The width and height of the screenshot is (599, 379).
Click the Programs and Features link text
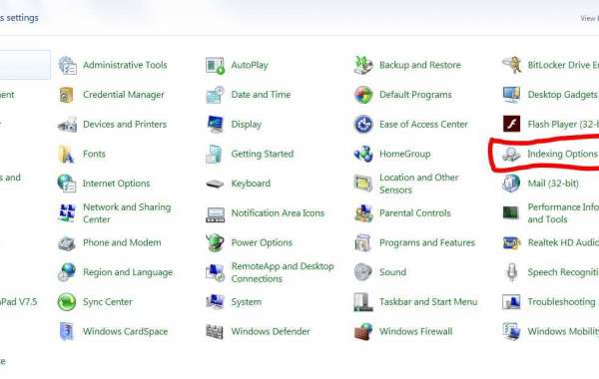pyautogui.click(x=427, y=242)
